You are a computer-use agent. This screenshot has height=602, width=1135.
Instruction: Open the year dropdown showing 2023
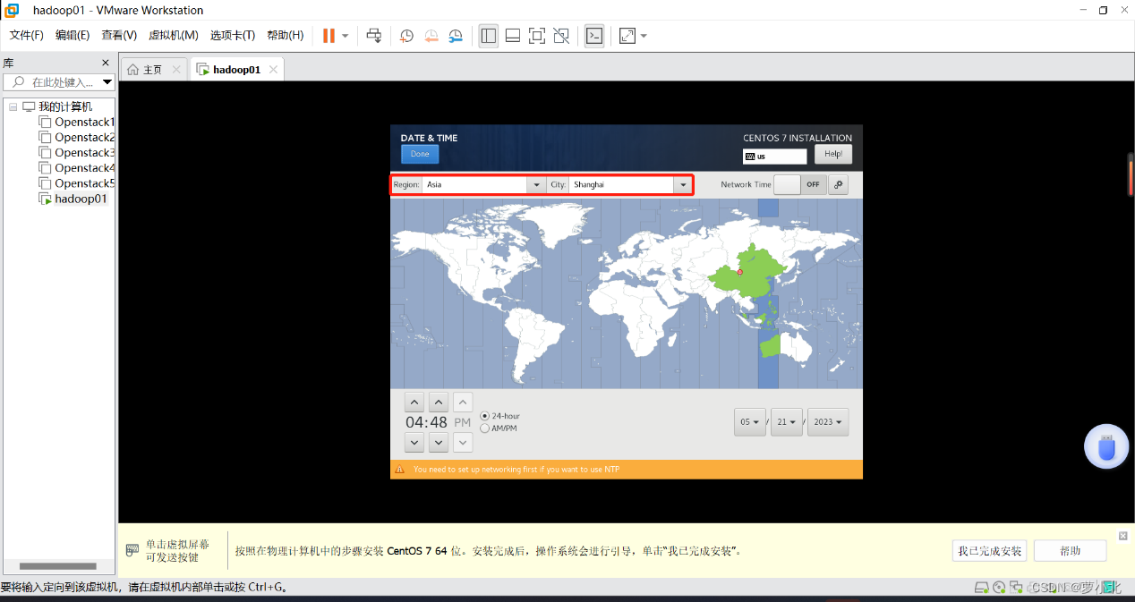pos(828,422)
